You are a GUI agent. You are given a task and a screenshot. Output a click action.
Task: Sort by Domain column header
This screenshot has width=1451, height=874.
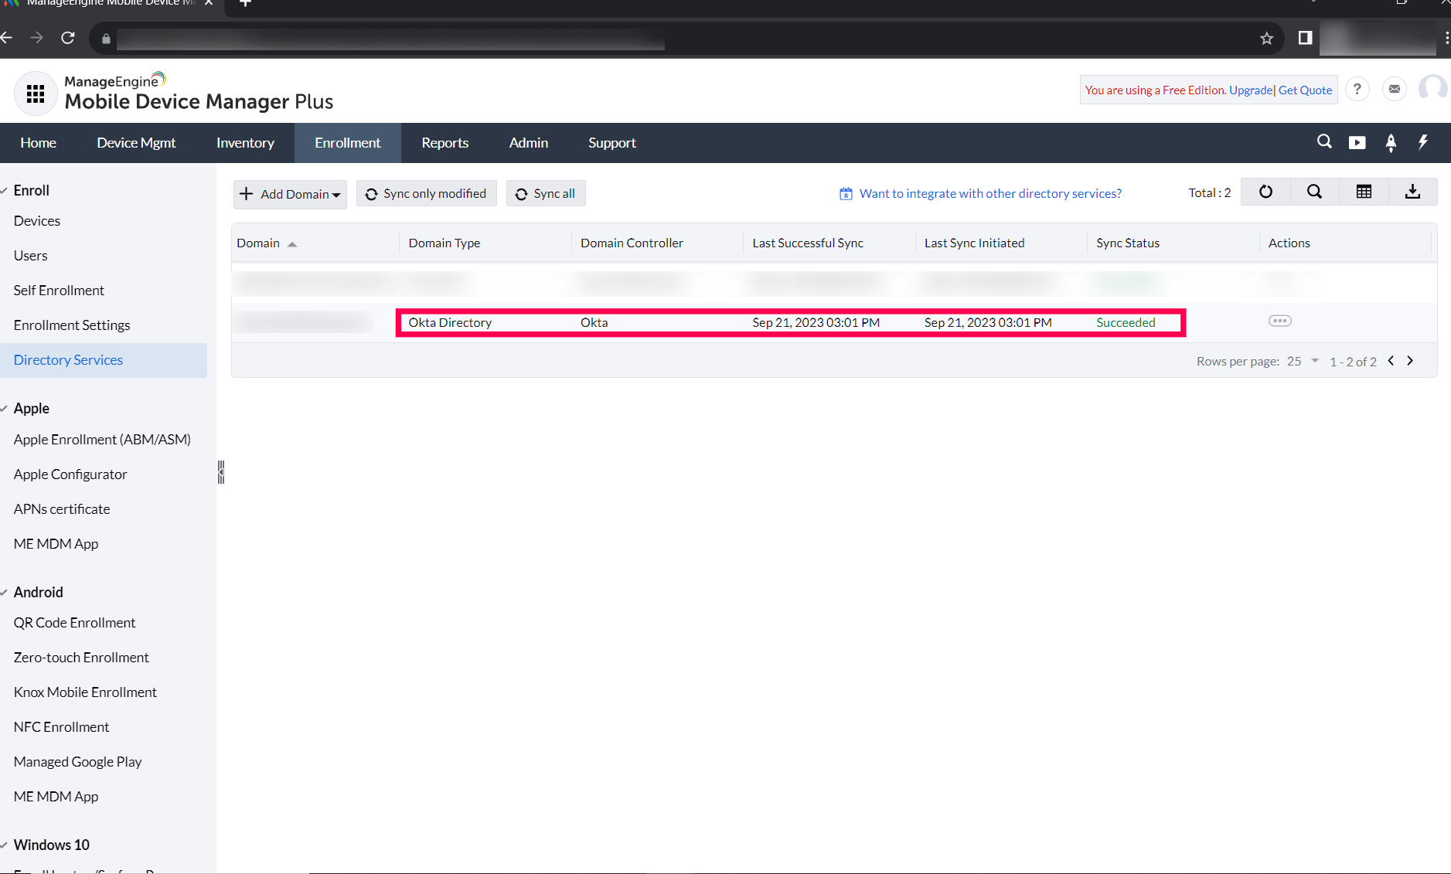coord(266,243)
